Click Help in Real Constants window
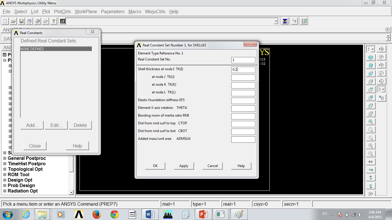Screen dimensions: 392x220 coord(77,146)
